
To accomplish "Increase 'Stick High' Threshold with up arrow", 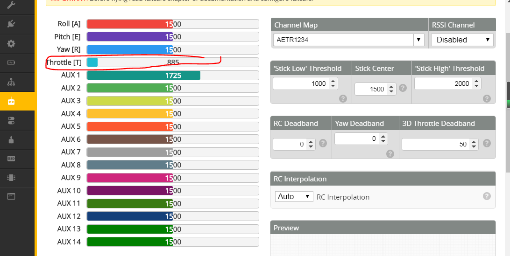I will [x=476, y=81].
